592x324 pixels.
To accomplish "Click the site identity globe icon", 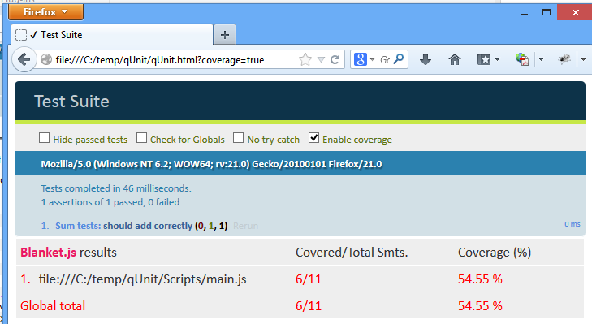I will (46, 59).
